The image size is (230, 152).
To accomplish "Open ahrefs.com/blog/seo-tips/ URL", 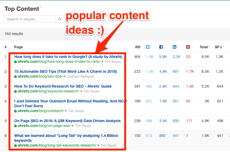I will tap(40, 77).
